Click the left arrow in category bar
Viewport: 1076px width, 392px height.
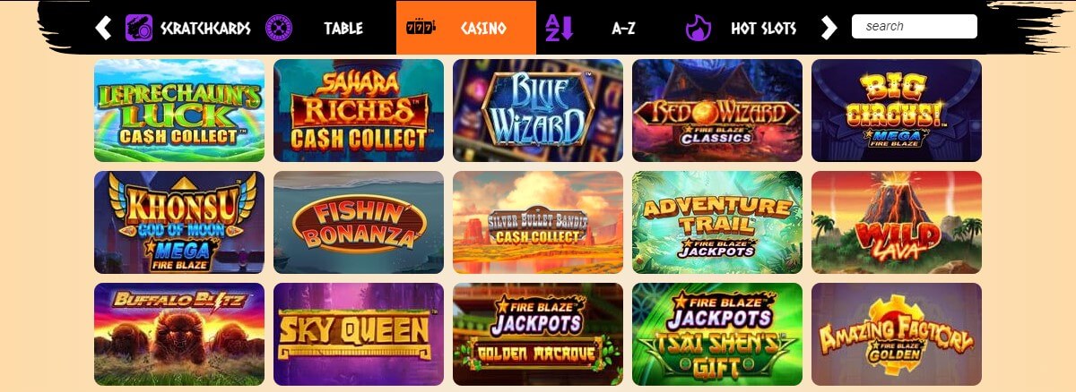pyautogui.click(x=103, y=28)
